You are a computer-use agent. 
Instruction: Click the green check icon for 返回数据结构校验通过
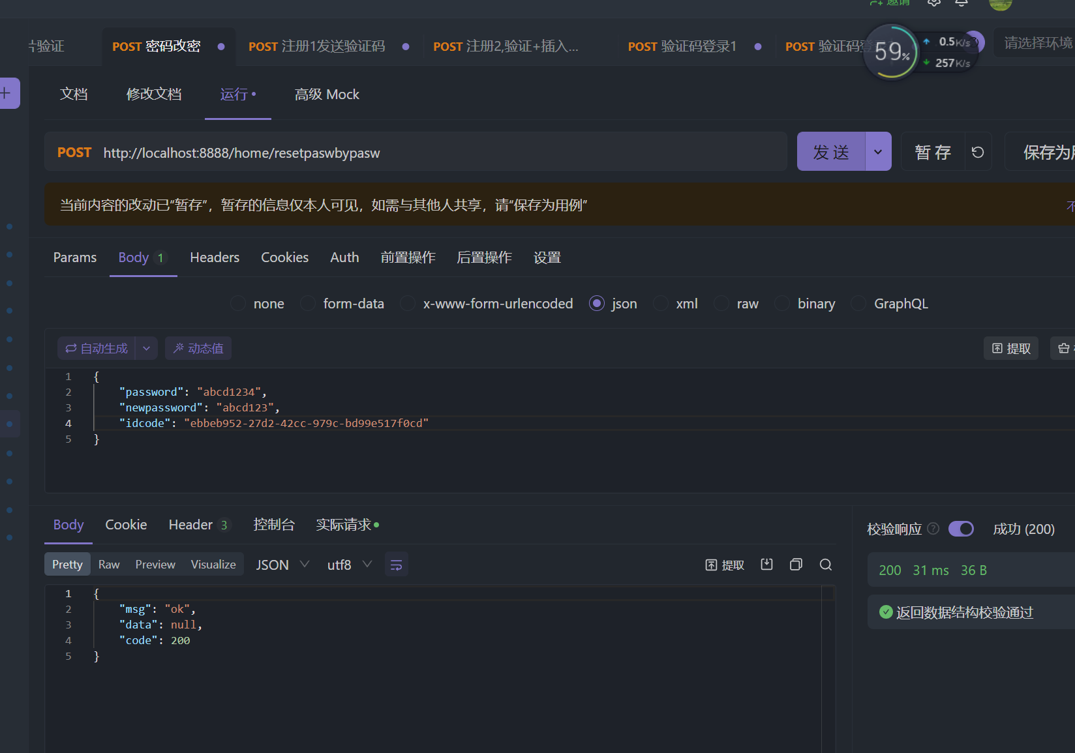886,612
